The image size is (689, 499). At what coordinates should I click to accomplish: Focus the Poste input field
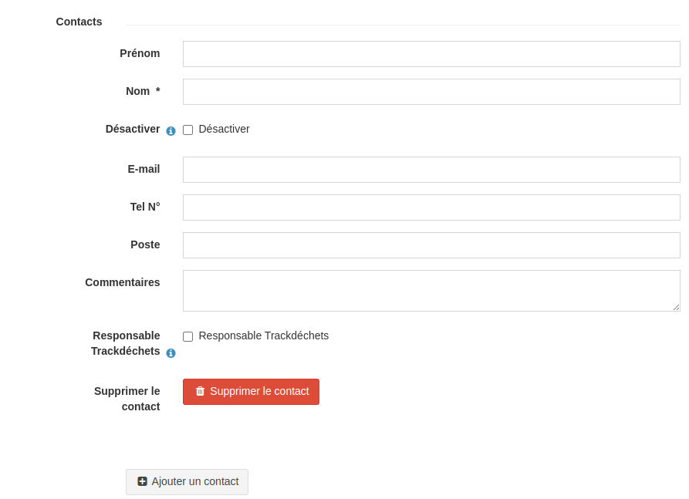click(431, 245)
